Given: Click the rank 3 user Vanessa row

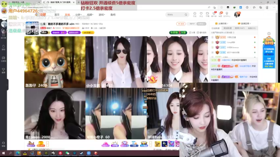Looking at the screenshot, I should [233, 47].
